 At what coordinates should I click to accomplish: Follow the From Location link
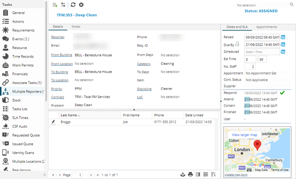click(62, 64)
